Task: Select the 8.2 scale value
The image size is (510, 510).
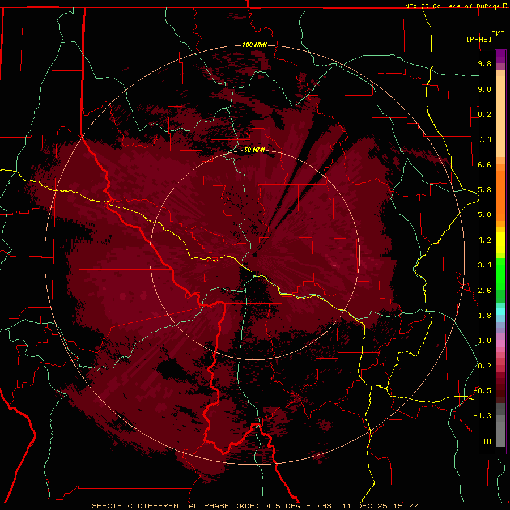Action: (x=484, y=114)
